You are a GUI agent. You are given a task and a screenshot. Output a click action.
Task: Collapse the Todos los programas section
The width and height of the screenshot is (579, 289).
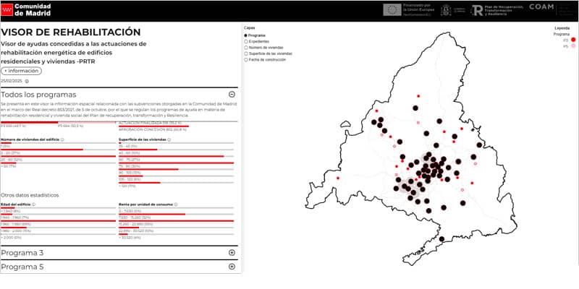pos(232,95)
